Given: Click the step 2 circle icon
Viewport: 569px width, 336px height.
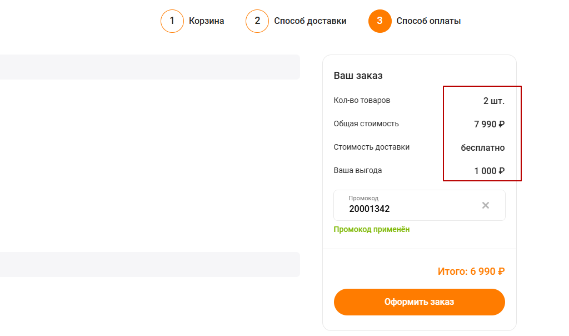Looking at the screenshot, I should pos(257,21).
